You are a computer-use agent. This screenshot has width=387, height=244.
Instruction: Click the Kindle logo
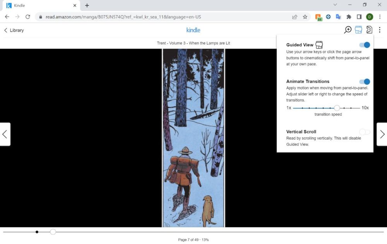coord(193,30)
